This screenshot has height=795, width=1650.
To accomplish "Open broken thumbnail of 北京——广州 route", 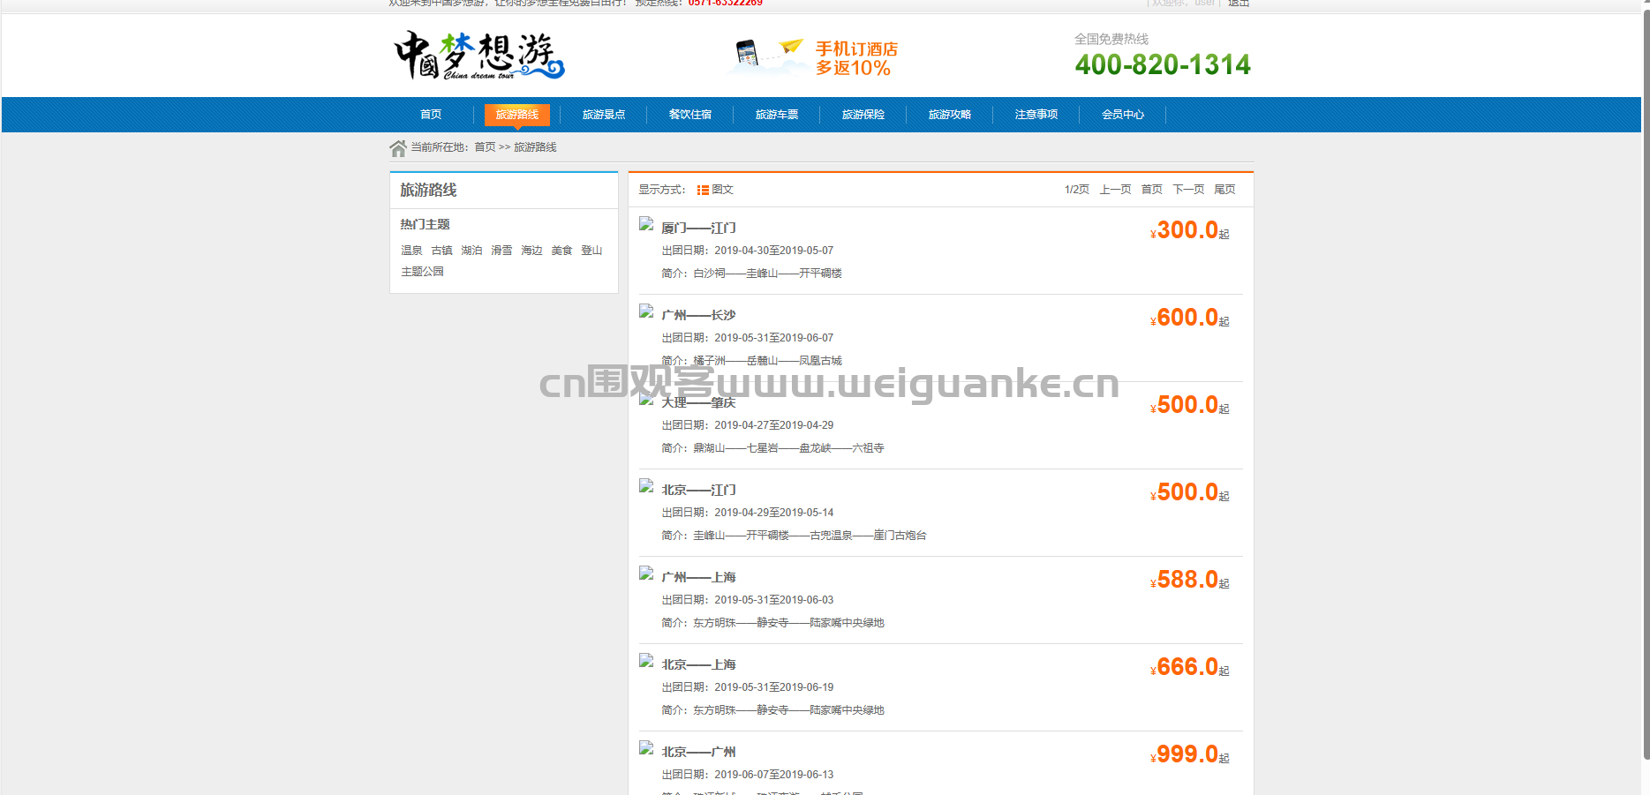I will pyautogui.click(x=646, y=748).
